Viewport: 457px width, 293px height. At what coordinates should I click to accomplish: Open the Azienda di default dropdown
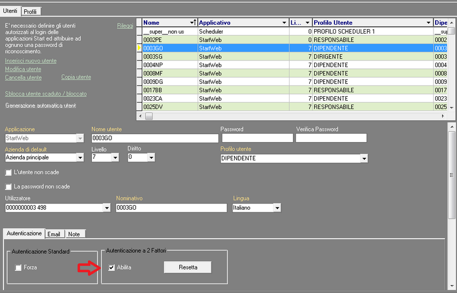(80, 158)
